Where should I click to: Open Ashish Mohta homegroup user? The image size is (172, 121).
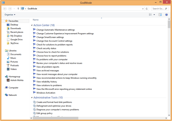click(17, 80)
